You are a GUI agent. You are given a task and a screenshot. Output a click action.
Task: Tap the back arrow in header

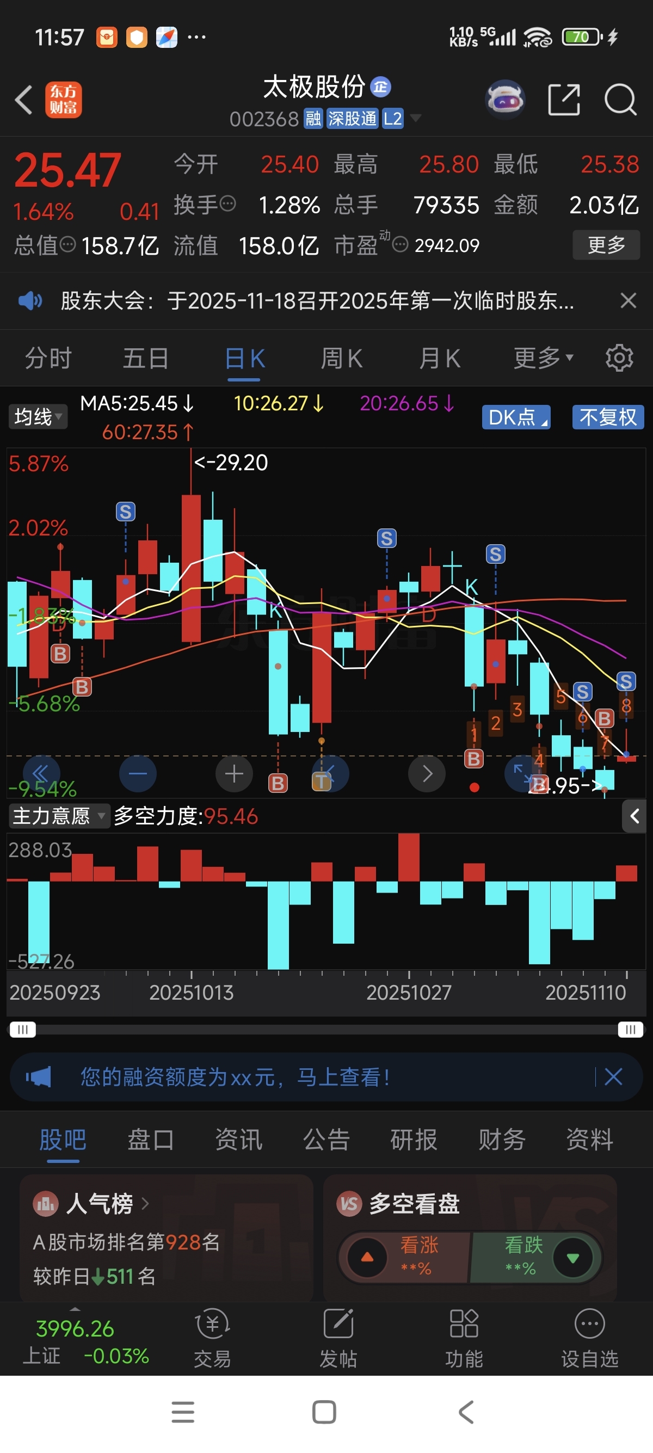[24, 100]
